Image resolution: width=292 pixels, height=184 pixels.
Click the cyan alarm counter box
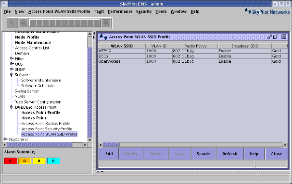[53, 161]
